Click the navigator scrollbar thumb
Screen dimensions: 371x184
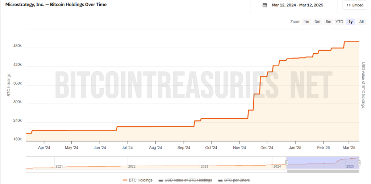(323, 171)
